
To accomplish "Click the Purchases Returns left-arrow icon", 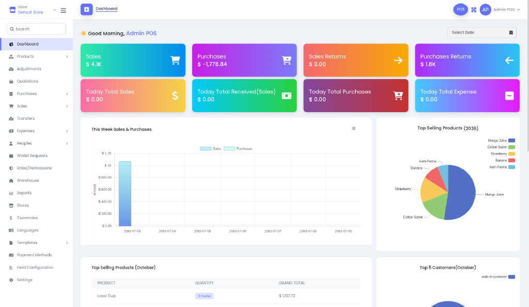I will pyautogui.click(x=509, y=60).
